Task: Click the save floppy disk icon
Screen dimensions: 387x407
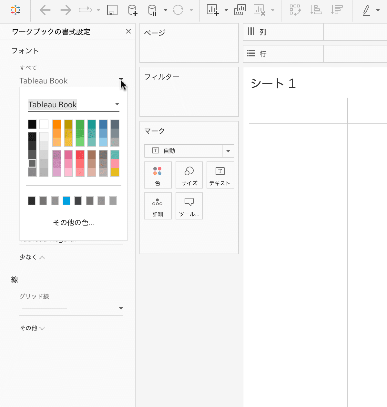Action: [x=112, y=10]
